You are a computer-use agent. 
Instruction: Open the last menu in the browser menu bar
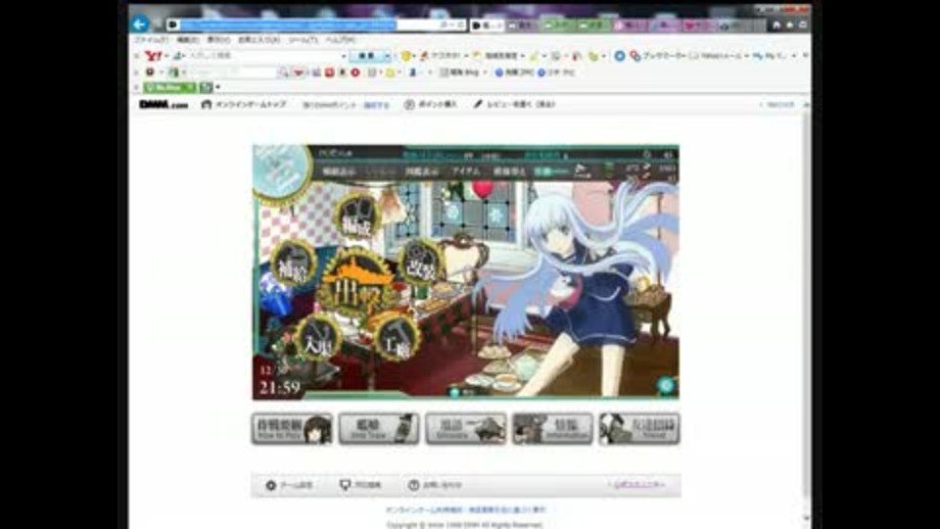(341, 39)
